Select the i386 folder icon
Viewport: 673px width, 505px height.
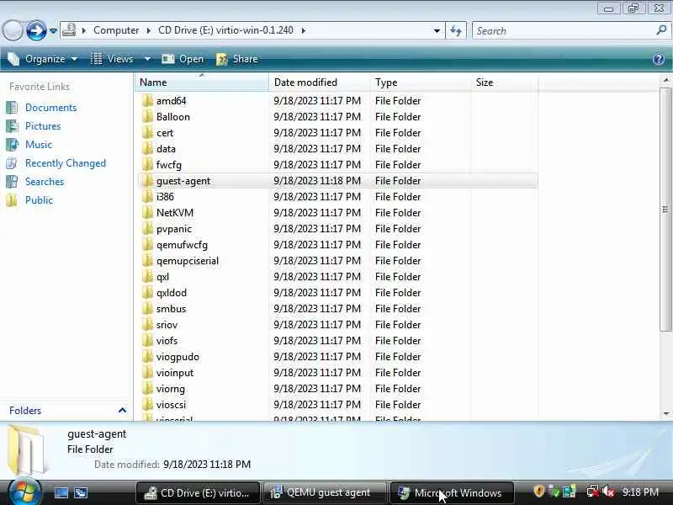(148, 197)
